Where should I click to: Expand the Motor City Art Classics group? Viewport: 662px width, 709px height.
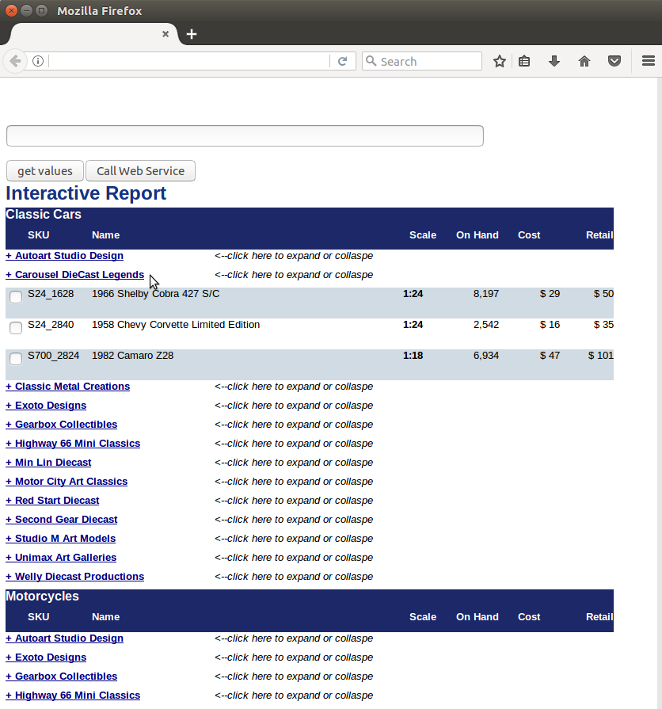pyautogui.click(x=67, y=481)
